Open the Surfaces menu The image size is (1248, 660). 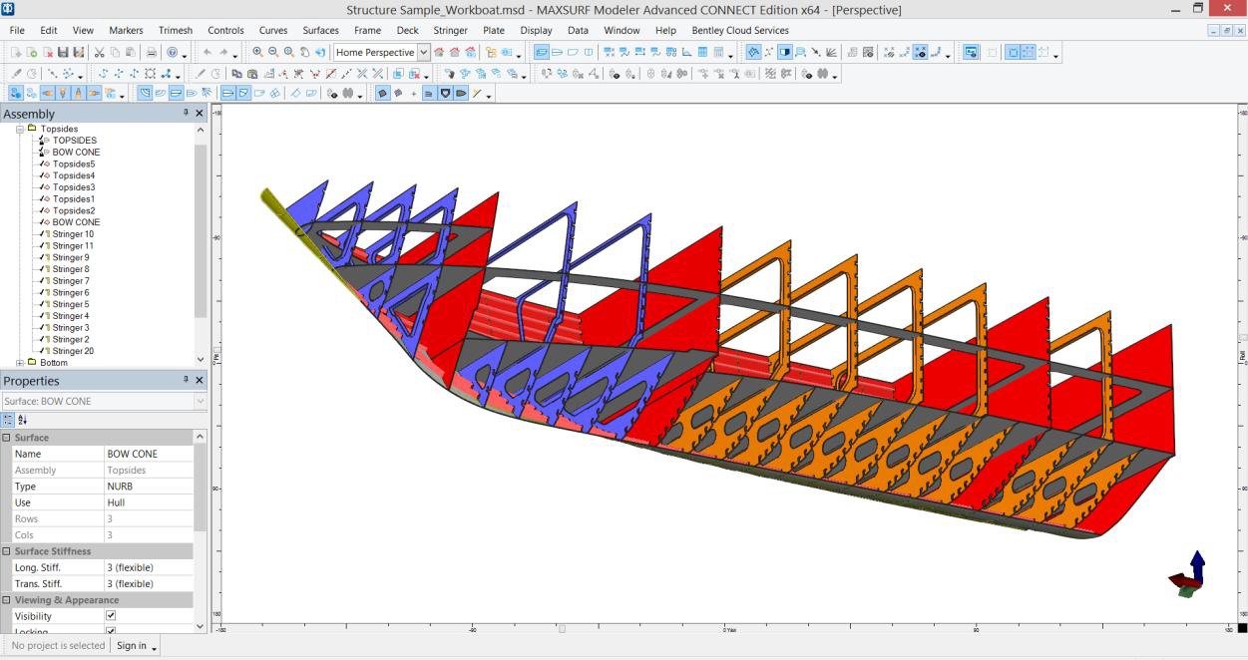pos(320,31)
